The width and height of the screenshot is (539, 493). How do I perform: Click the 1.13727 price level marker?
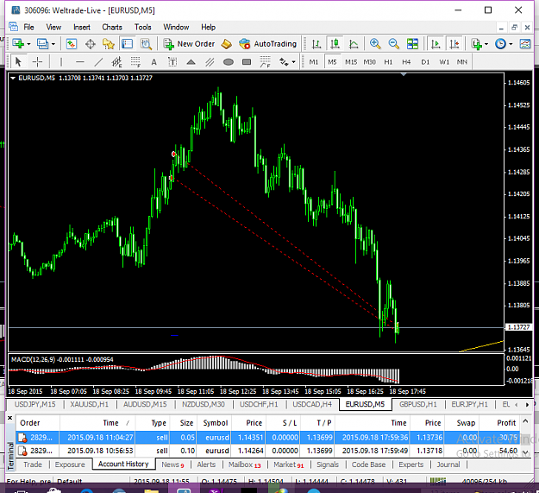[x=519, y=327]
